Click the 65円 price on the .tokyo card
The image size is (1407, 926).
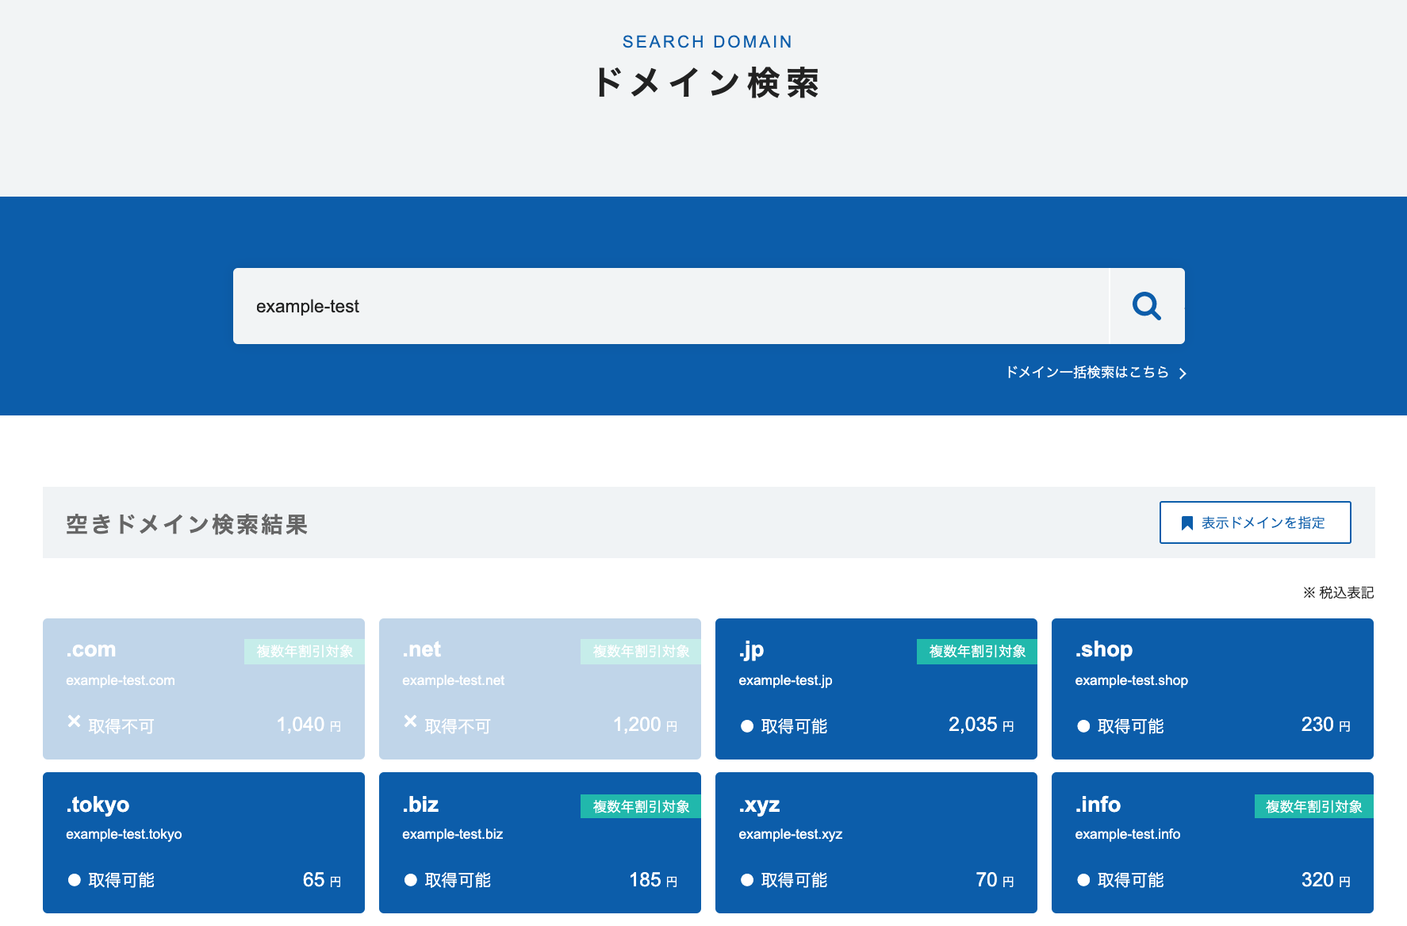(320, 879)
